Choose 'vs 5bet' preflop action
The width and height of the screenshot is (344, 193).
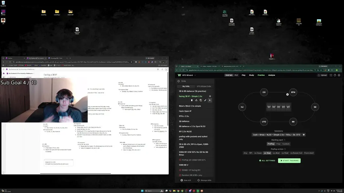pos(285,153)
